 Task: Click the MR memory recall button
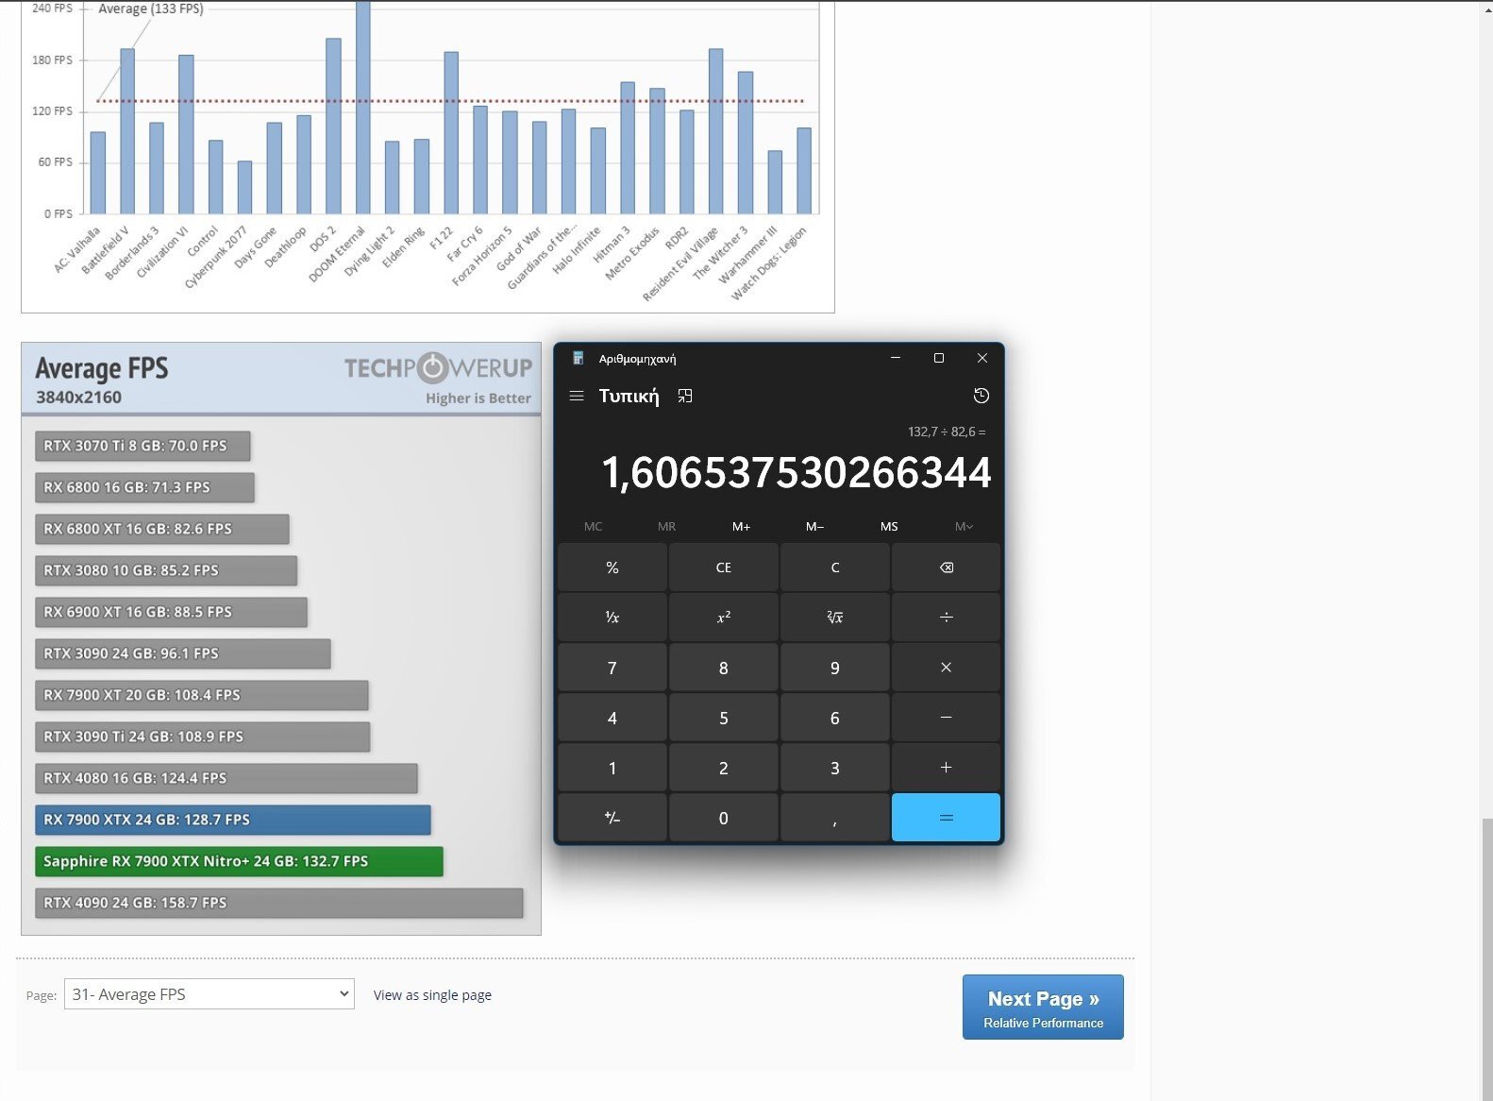(x=666, y=527)
